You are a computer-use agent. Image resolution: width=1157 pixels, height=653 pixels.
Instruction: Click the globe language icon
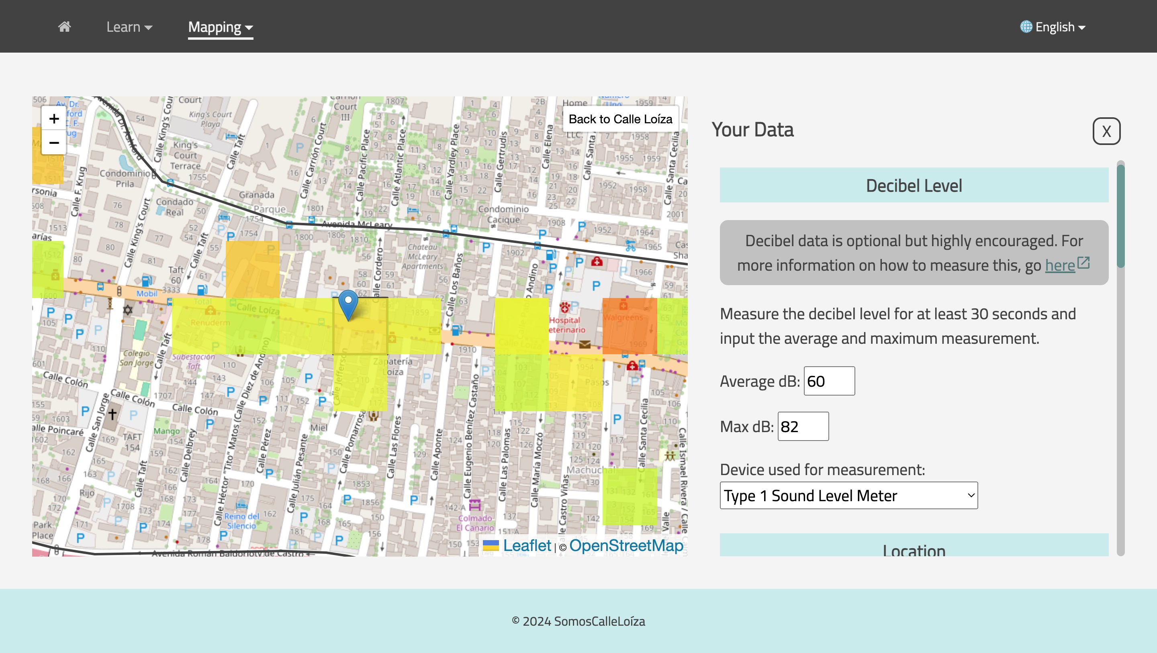(1026, 27)
